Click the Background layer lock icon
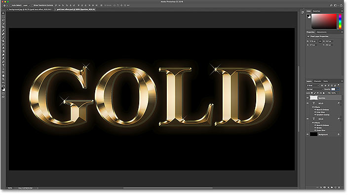This screenshot has height=195, width=348. (x=339, y=134)
